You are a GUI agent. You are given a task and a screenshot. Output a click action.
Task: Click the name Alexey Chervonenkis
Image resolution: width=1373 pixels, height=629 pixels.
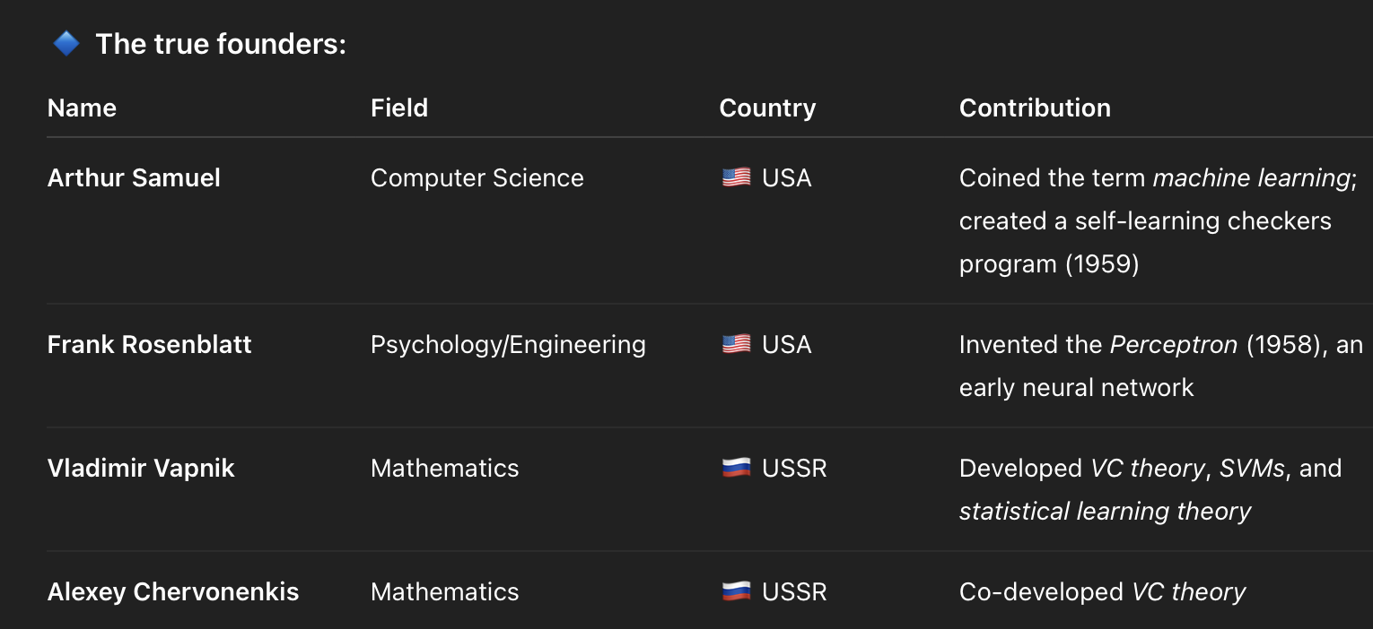(x=173, y=591)
